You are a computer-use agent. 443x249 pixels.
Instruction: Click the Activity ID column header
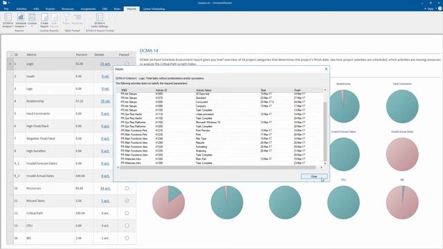(161, 90)
